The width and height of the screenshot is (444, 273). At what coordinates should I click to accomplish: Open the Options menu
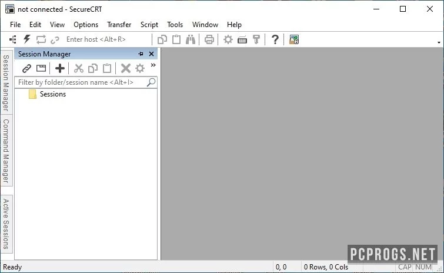point(86,25)
